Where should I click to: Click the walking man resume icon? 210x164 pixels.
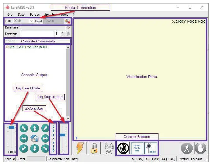187,148
